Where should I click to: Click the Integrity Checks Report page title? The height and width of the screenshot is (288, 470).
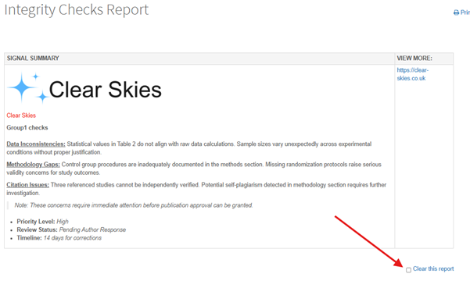click(x=77, y=10)
